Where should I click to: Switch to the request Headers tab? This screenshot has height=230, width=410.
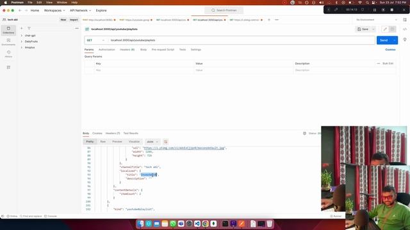coord(127,50)
